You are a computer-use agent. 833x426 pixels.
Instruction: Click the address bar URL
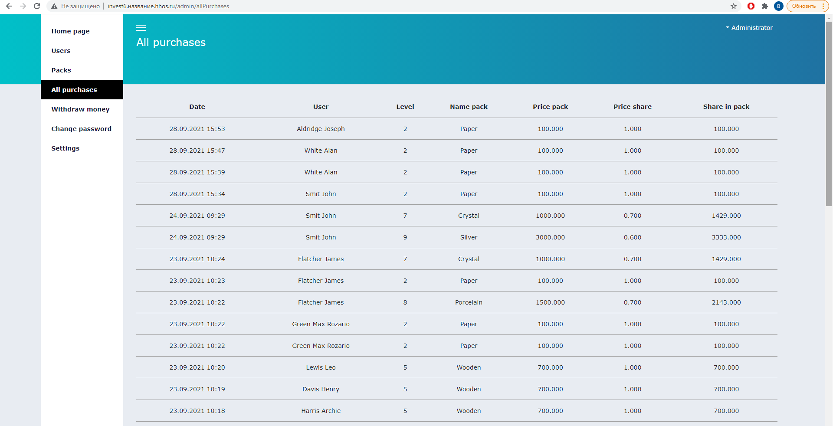click(x=168, y=6)
